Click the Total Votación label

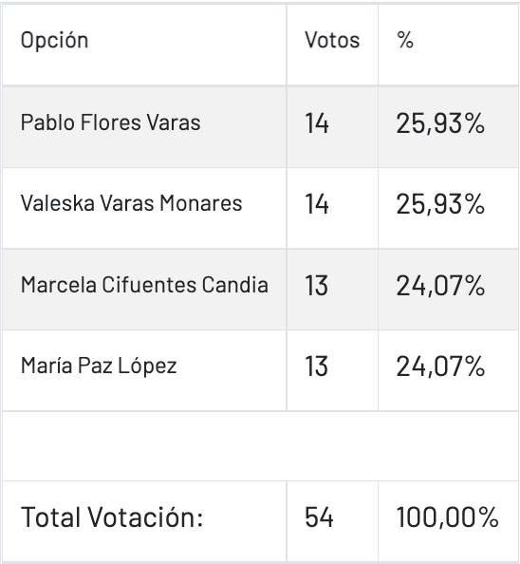(112, 517)
